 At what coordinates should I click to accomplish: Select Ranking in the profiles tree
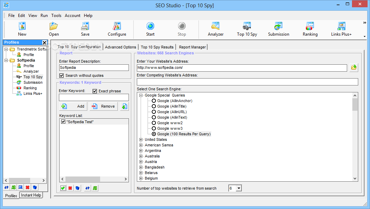tap(30, 88)
